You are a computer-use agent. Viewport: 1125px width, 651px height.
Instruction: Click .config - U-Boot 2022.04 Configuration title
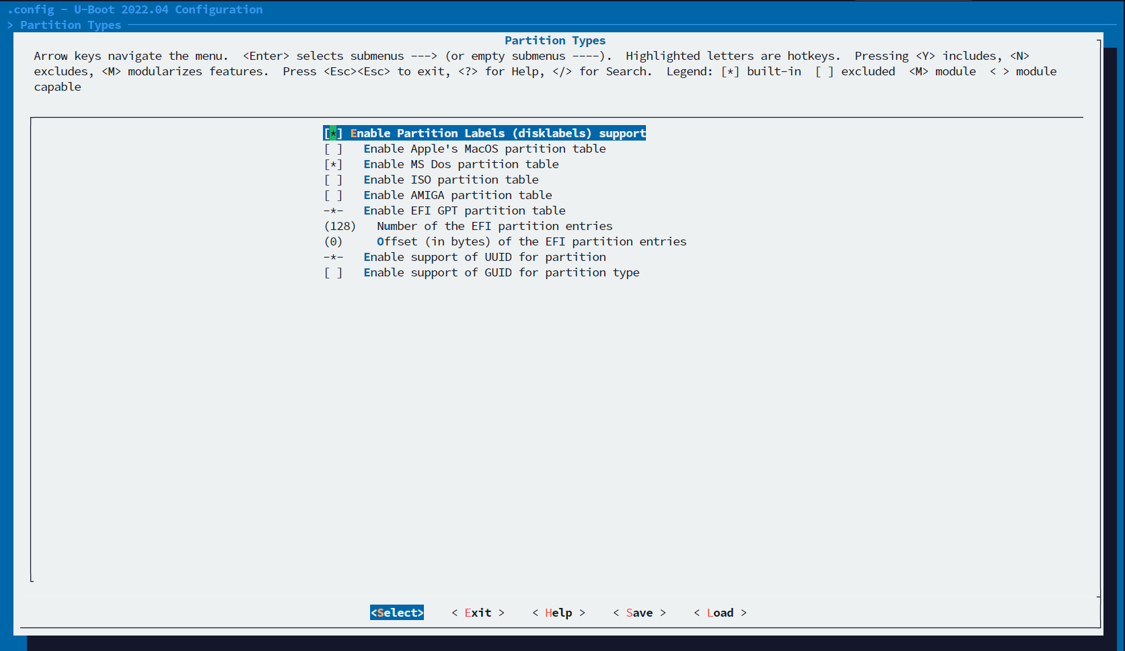[135, 9]
